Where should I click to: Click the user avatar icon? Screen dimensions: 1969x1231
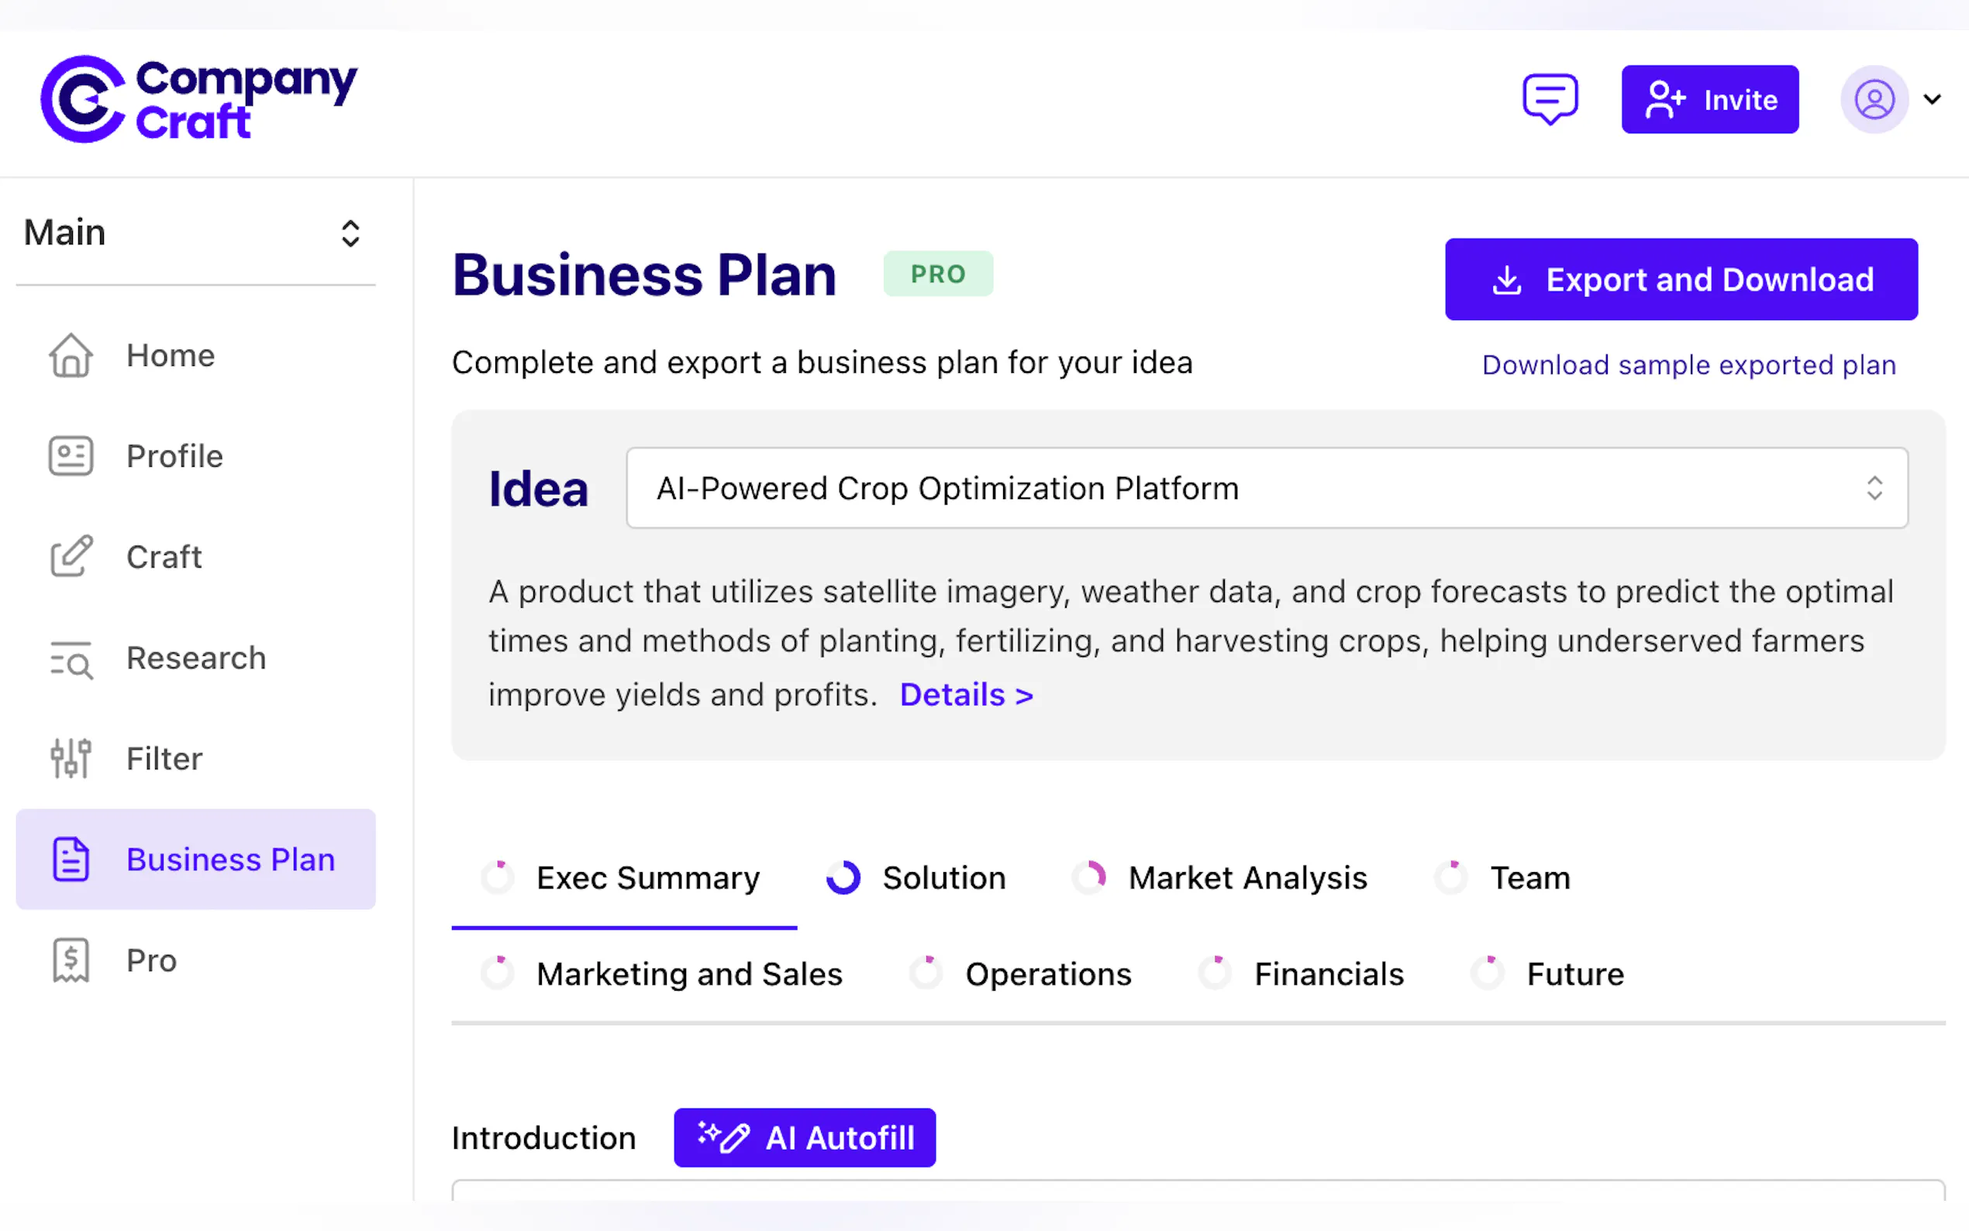(x=1874, y=99)
